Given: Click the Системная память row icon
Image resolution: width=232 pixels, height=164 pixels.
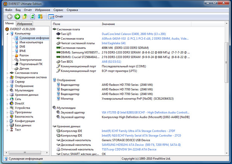Looking at the screenshot, I should (x=58, y=48).
